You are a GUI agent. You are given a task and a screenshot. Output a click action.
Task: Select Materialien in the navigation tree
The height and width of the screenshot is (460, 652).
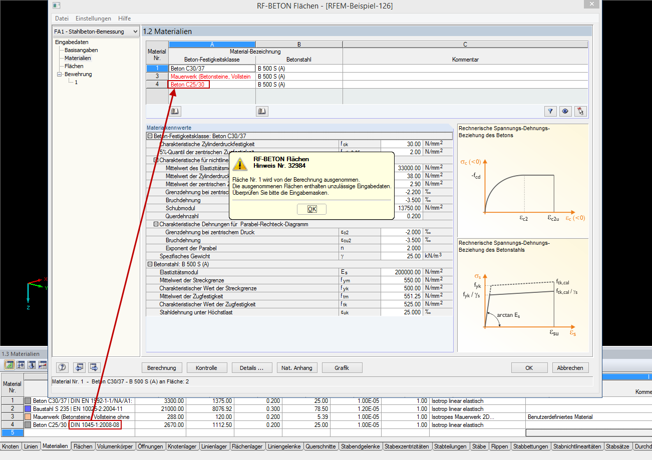(78, 58)
